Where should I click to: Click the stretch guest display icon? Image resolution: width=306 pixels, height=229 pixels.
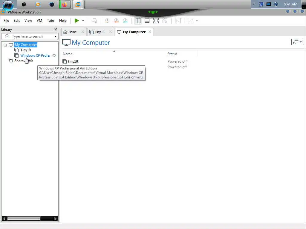point(190,21)
